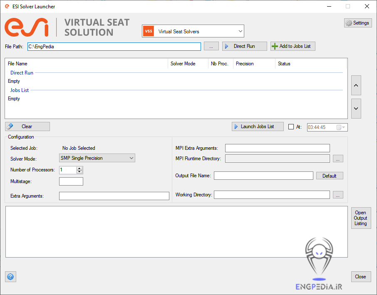Click the Close button at bottom right
377x295 pixels.
click(361, 277)
